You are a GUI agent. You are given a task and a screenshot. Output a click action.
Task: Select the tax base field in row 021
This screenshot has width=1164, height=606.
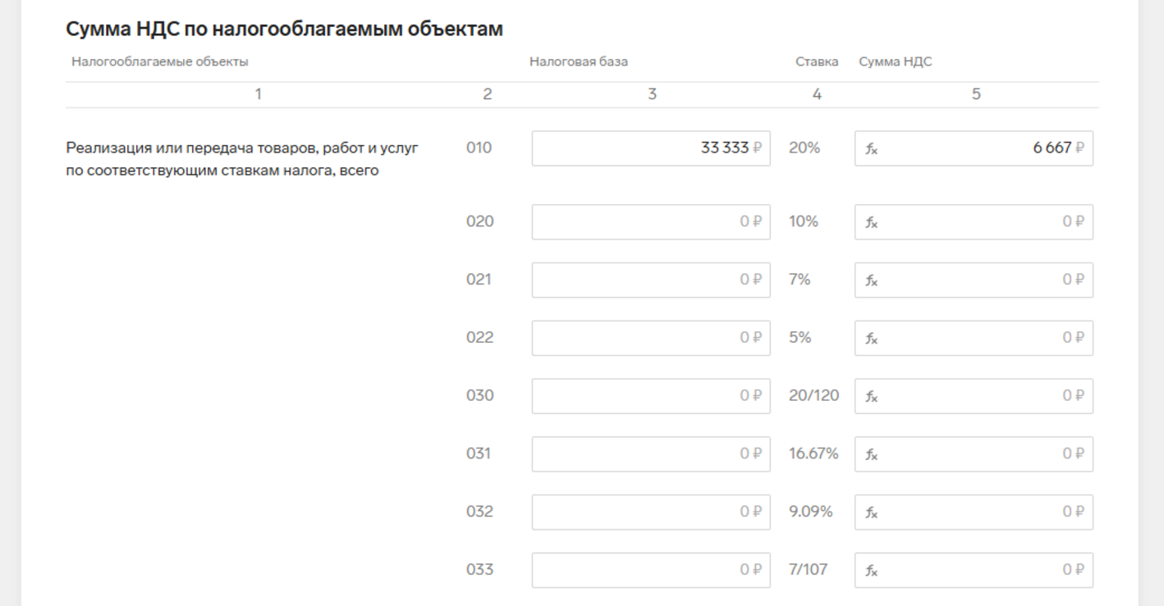[x=651, y=280]
